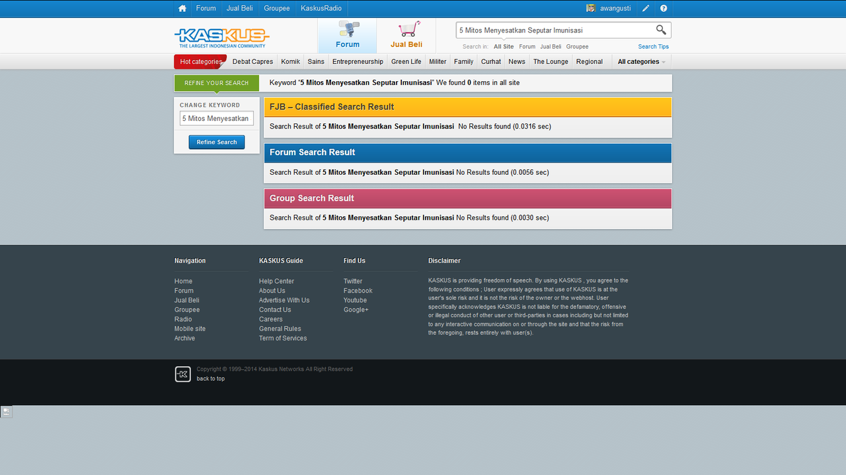Open KaskusRadio in the top bar

point(321,9)
